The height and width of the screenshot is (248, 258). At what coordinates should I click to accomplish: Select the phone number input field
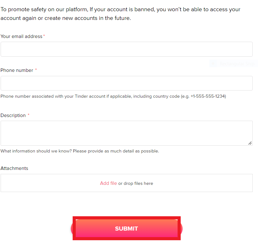click(126, 83)
